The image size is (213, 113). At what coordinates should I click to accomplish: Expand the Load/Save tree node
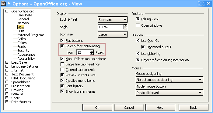[x=7, y=62]
